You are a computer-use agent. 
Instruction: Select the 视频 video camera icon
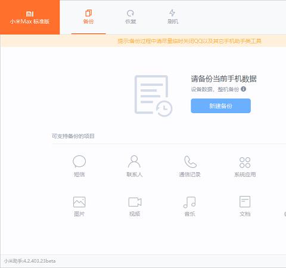point(135,202)
